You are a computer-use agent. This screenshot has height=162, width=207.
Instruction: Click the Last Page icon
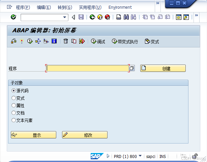coord(168,17)
